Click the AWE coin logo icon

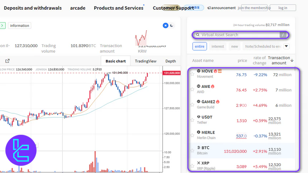point(199,86)
